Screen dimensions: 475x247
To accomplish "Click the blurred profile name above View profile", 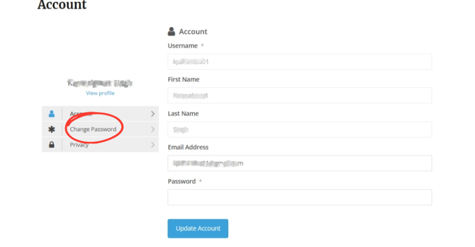I will 100,84.
